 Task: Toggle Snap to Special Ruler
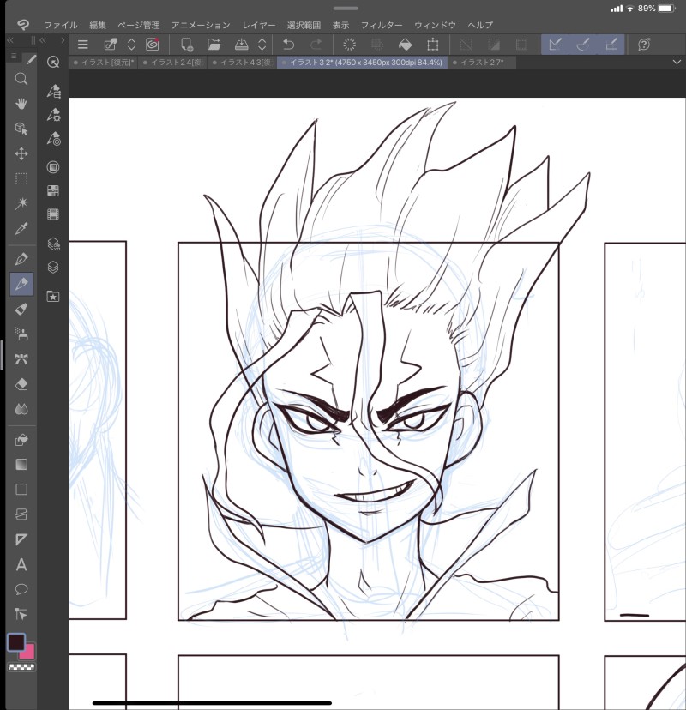point(583,45)
